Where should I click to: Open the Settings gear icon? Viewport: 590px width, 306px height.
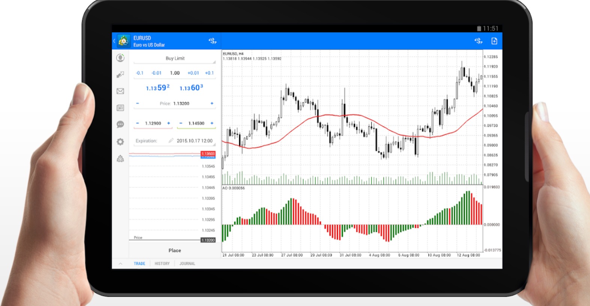pyautogui.click(x=120, y=142)
